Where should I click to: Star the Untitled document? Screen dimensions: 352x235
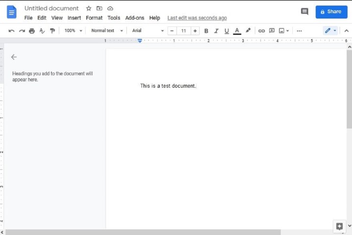pyautogui.click(x=89, y=8)
